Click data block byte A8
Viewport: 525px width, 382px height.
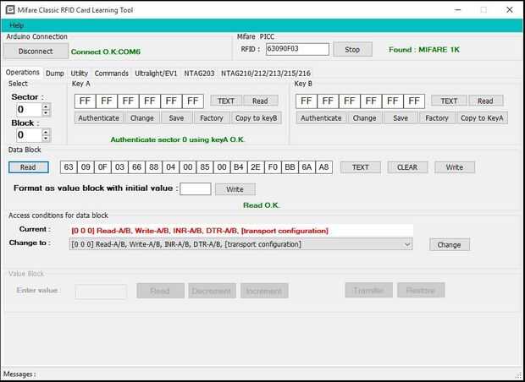(323, 167)
